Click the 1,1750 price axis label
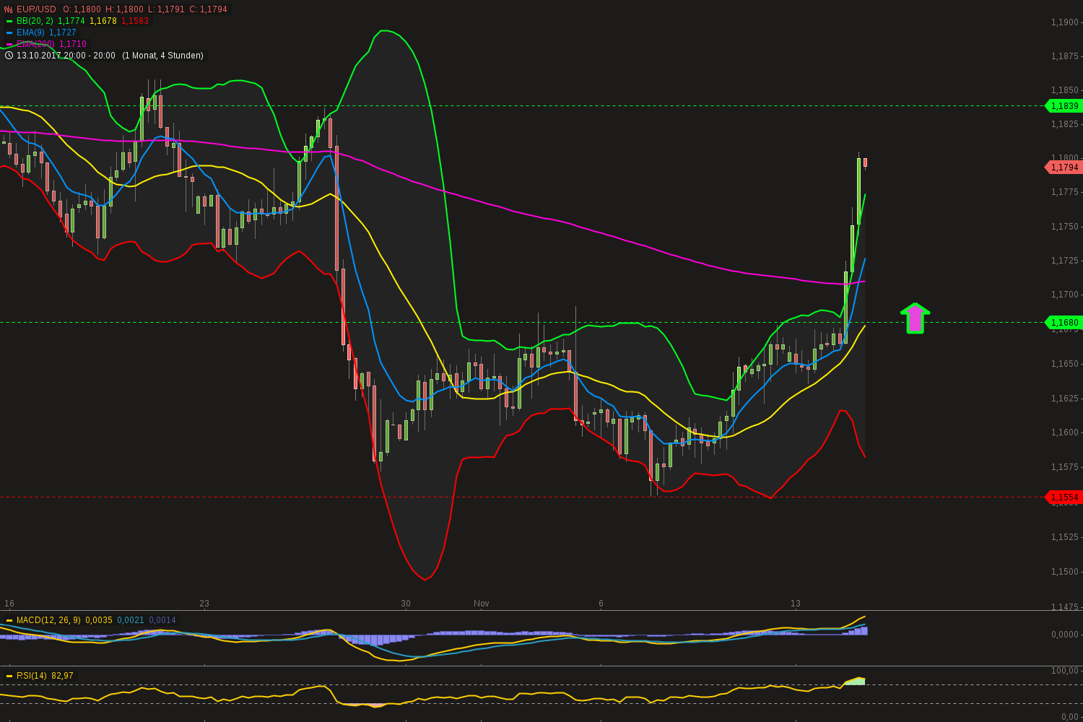 click(x=1065, y=227)
